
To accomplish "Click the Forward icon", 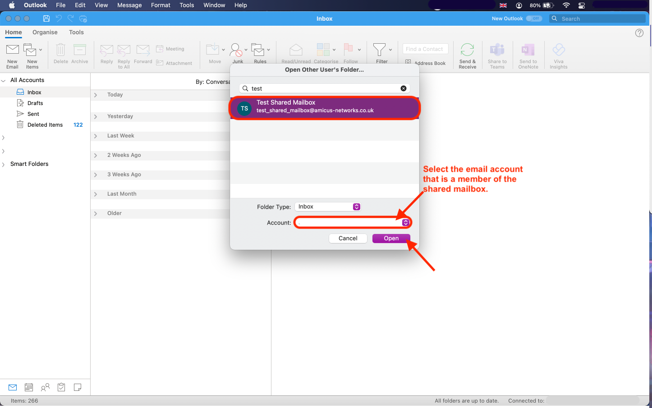I will [x=143, y=50].
